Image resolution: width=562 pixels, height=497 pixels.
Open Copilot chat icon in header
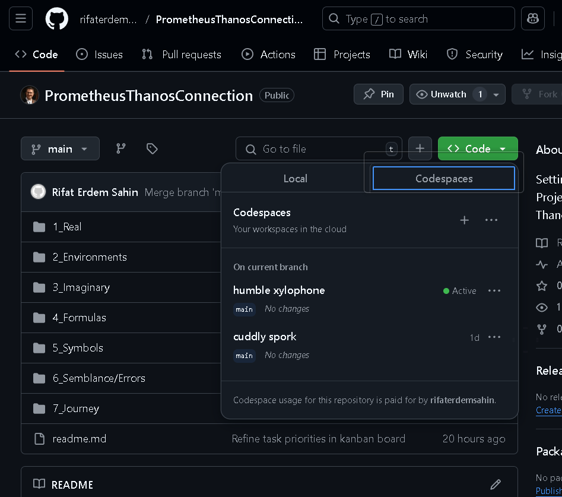(532, 18)
